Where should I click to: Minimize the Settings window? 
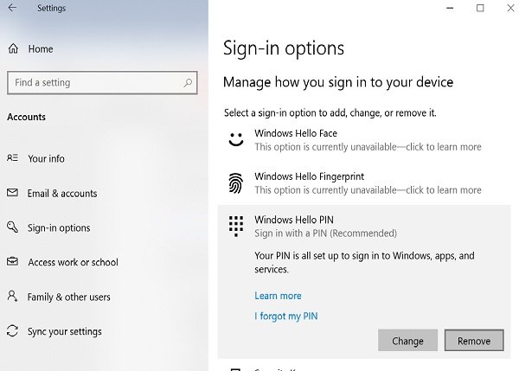pos(450,8)
